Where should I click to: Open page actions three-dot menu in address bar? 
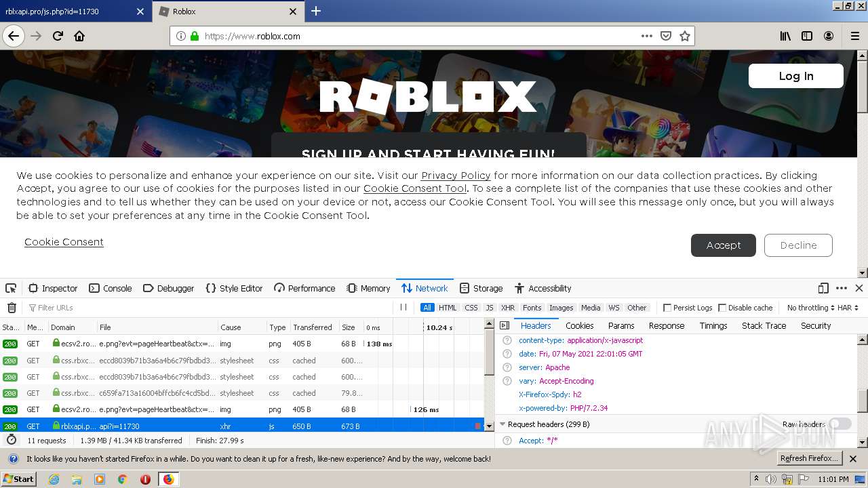647,36
